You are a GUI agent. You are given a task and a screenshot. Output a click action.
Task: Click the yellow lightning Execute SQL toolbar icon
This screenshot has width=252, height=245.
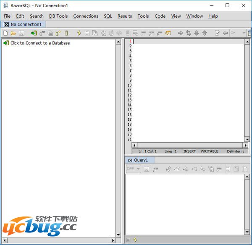pyautogui.click(x=79, y=33)
